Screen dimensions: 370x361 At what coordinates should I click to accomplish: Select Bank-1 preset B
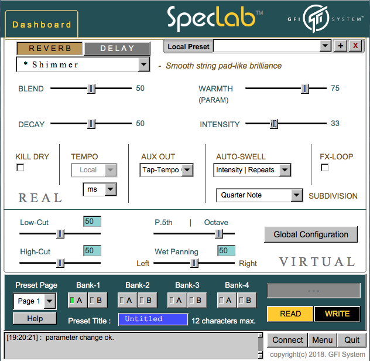(x=97, y=300)
